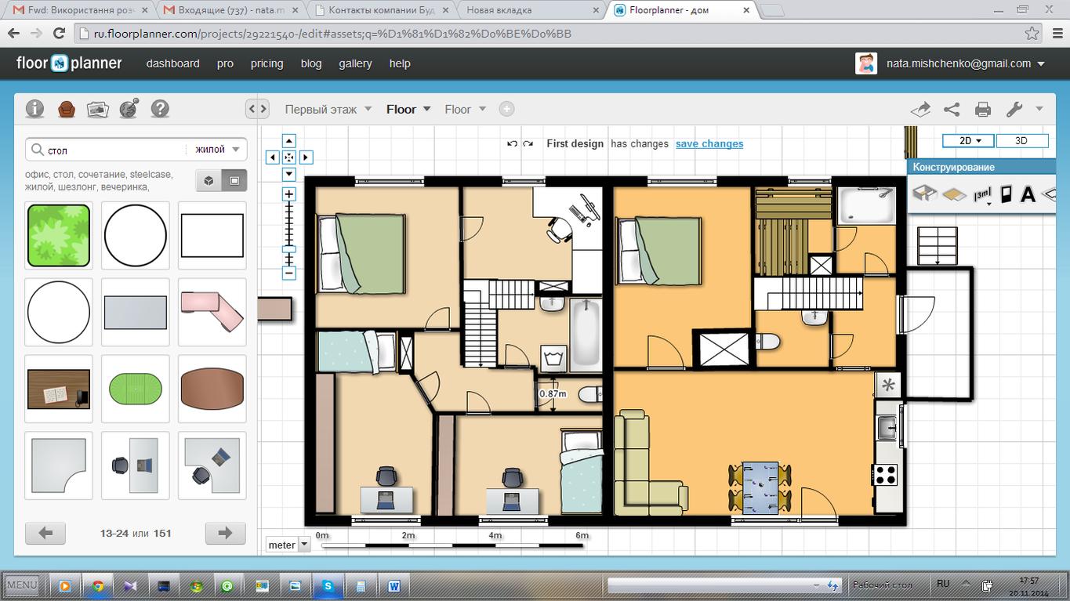The width and height of the screenshot is (1070, 601).
Task: Expand the arrow next to wrench icon
Action: click(1039, 109)
